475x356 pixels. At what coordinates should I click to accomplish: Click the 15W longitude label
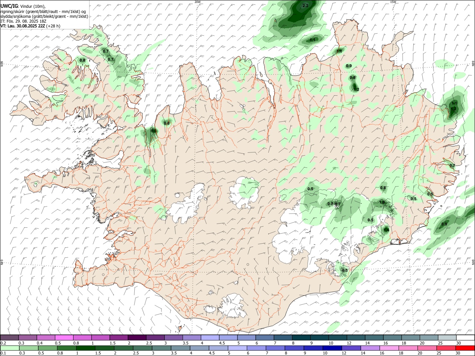393,2
